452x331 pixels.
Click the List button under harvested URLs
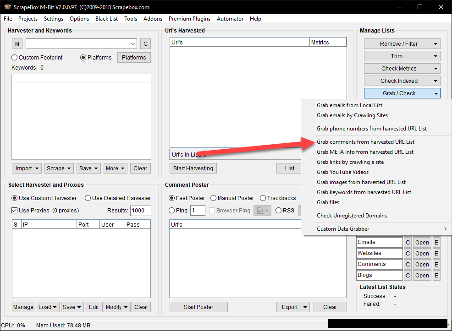click(x=289, y=168)
